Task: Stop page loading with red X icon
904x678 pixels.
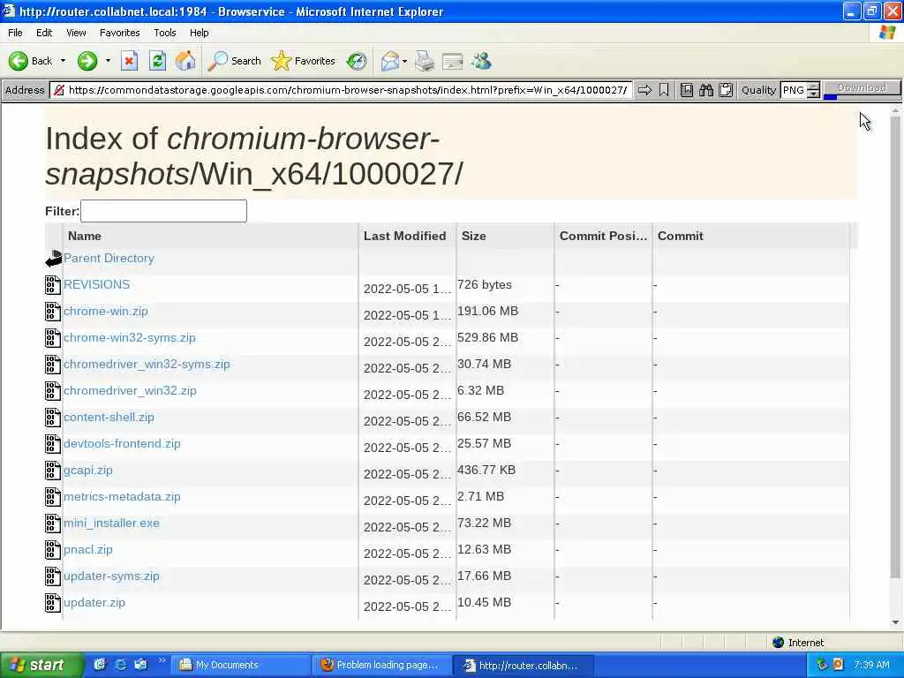Action: pos(129,61)
